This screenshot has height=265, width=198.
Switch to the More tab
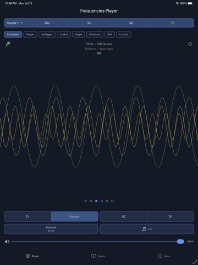tap(164, 256)
